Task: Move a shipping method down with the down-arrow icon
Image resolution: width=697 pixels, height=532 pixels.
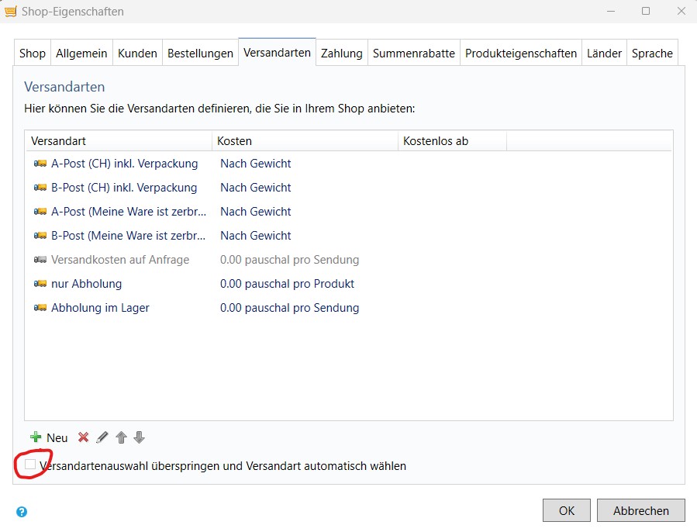Action: (x=140, y=437)
